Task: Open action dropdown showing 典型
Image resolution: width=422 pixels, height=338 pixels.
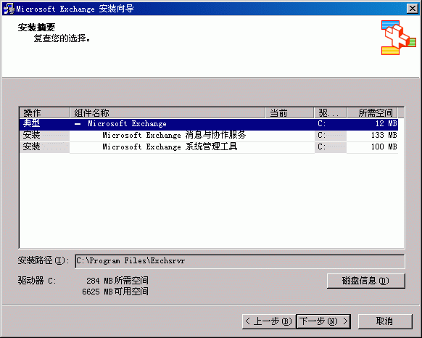Action: (44, 123)
